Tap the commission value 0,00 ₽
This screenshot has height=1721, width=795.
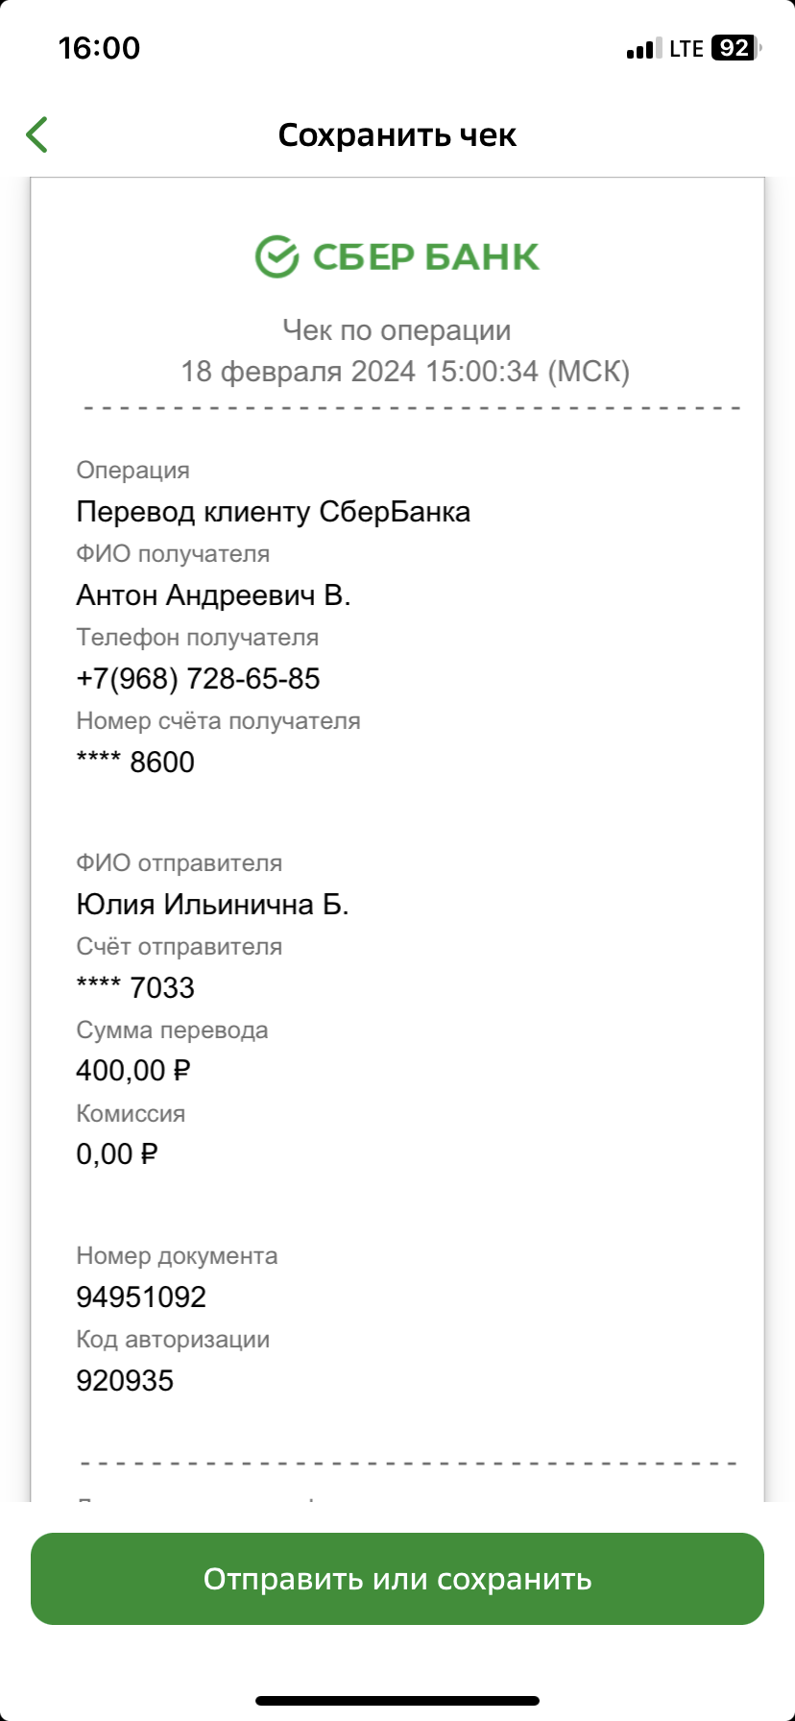coord(117,1153)
